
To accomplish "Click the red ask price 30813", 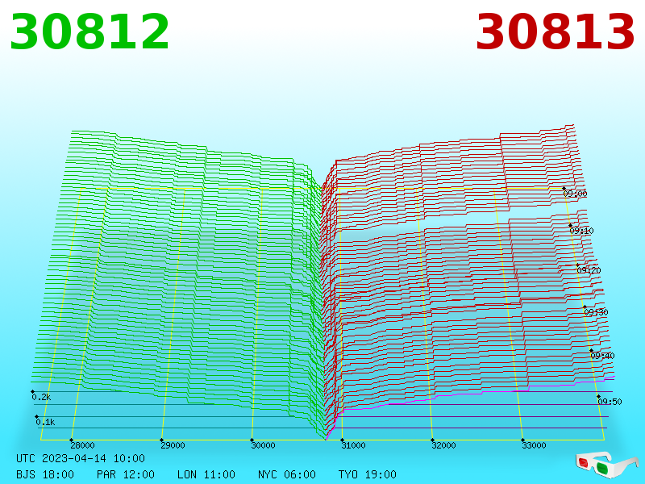I will 556,32.
